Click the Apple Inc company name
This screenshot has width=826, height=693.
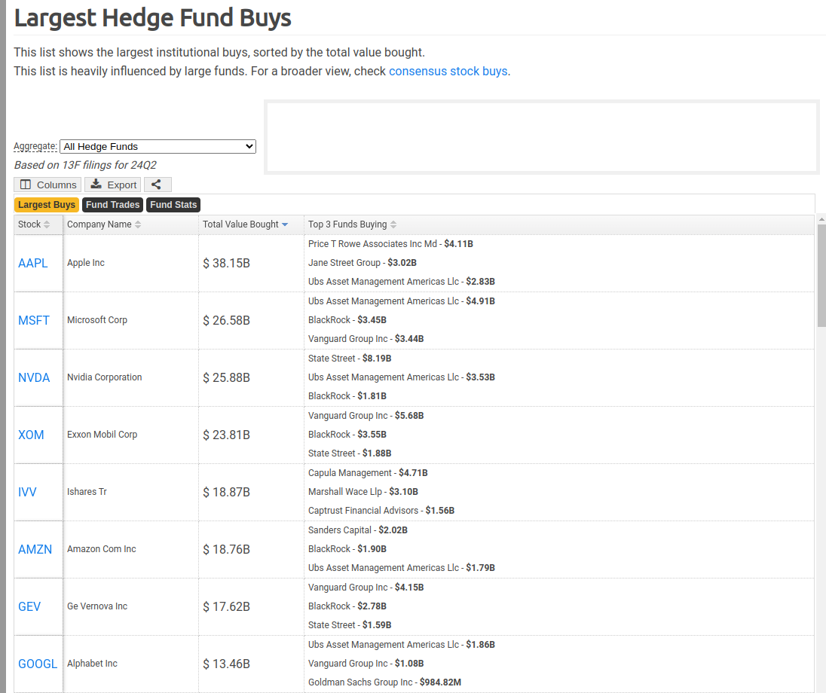pos(86,263)
